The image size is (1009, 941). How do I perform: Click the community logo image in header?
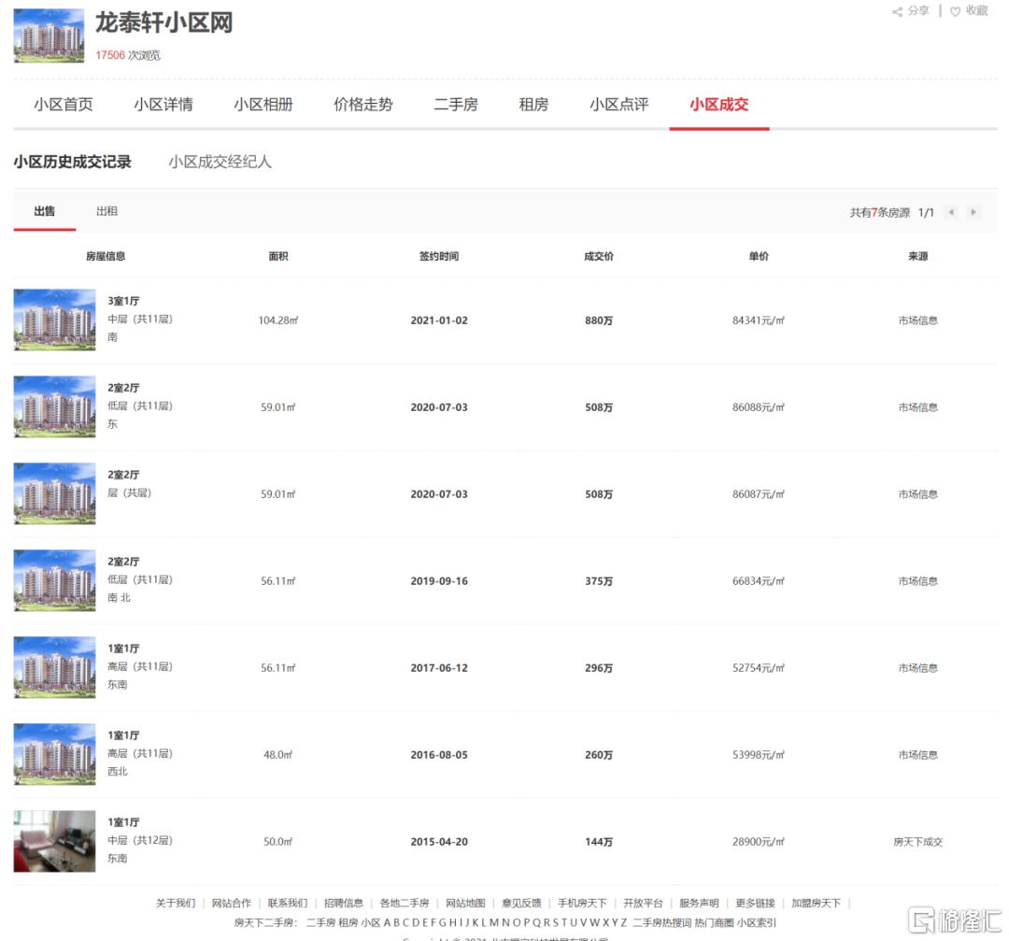pyautogui.click(x=49, y=36)
